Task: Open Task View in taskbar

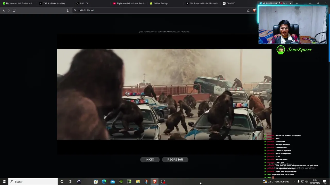Action: (x=70, y=182)
